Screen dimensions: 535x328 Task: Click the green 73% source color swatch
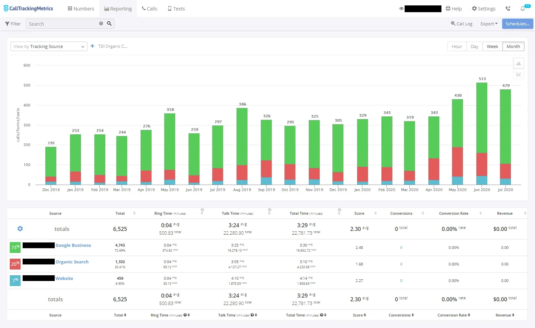coord(15,248)
